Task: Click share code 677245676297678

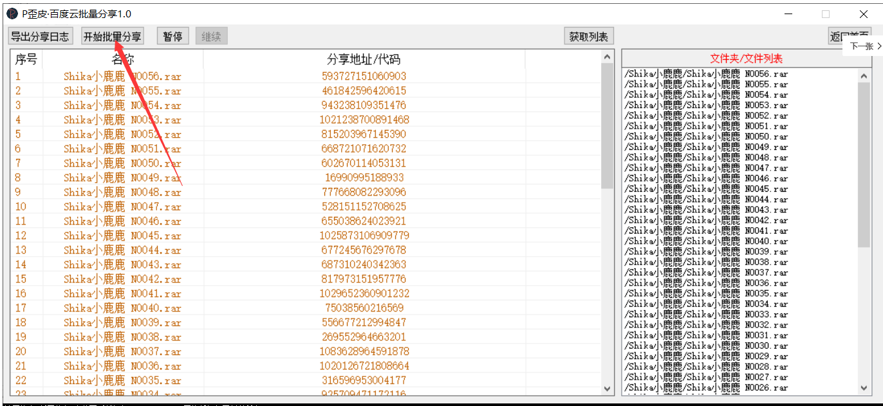Action: click(364, 250)
